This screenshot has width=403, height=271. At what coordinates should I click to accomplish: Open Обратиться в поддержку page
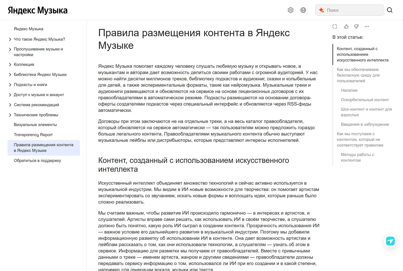coord(37,161)
